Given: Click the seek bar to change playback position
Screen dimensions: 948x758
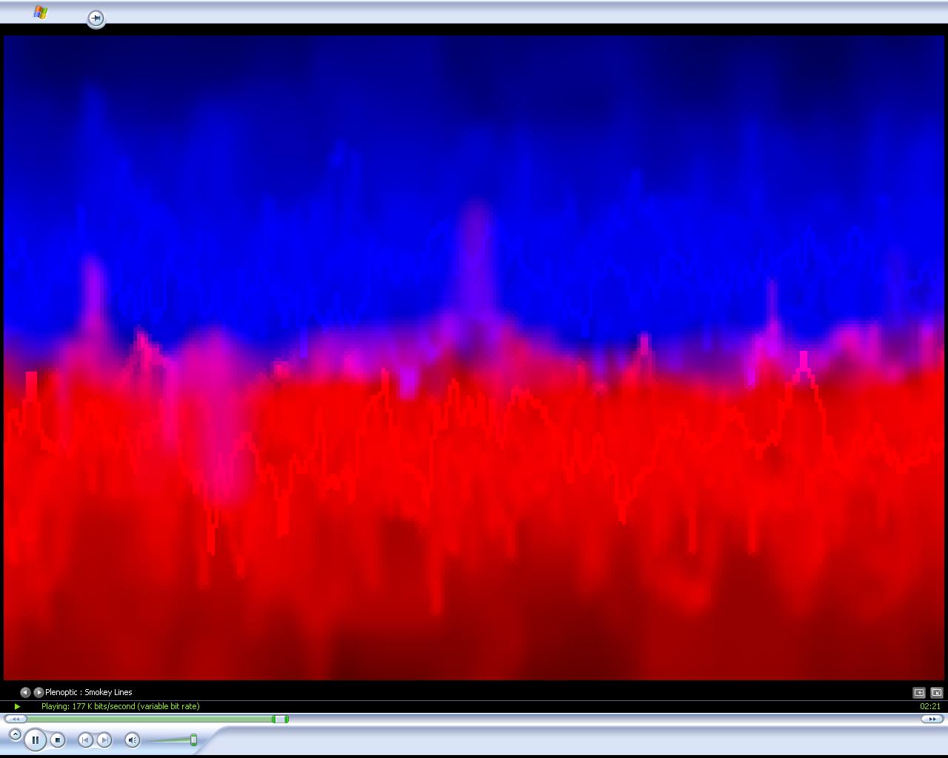Looking at the screenshot, I should click(444, 719).
